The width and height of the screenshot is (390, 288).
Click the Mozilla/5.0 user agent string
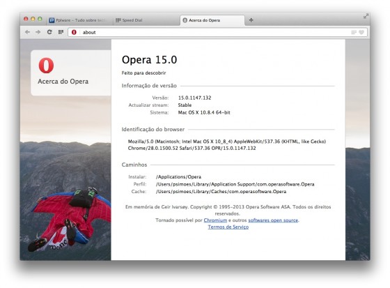tap(227, 145)
